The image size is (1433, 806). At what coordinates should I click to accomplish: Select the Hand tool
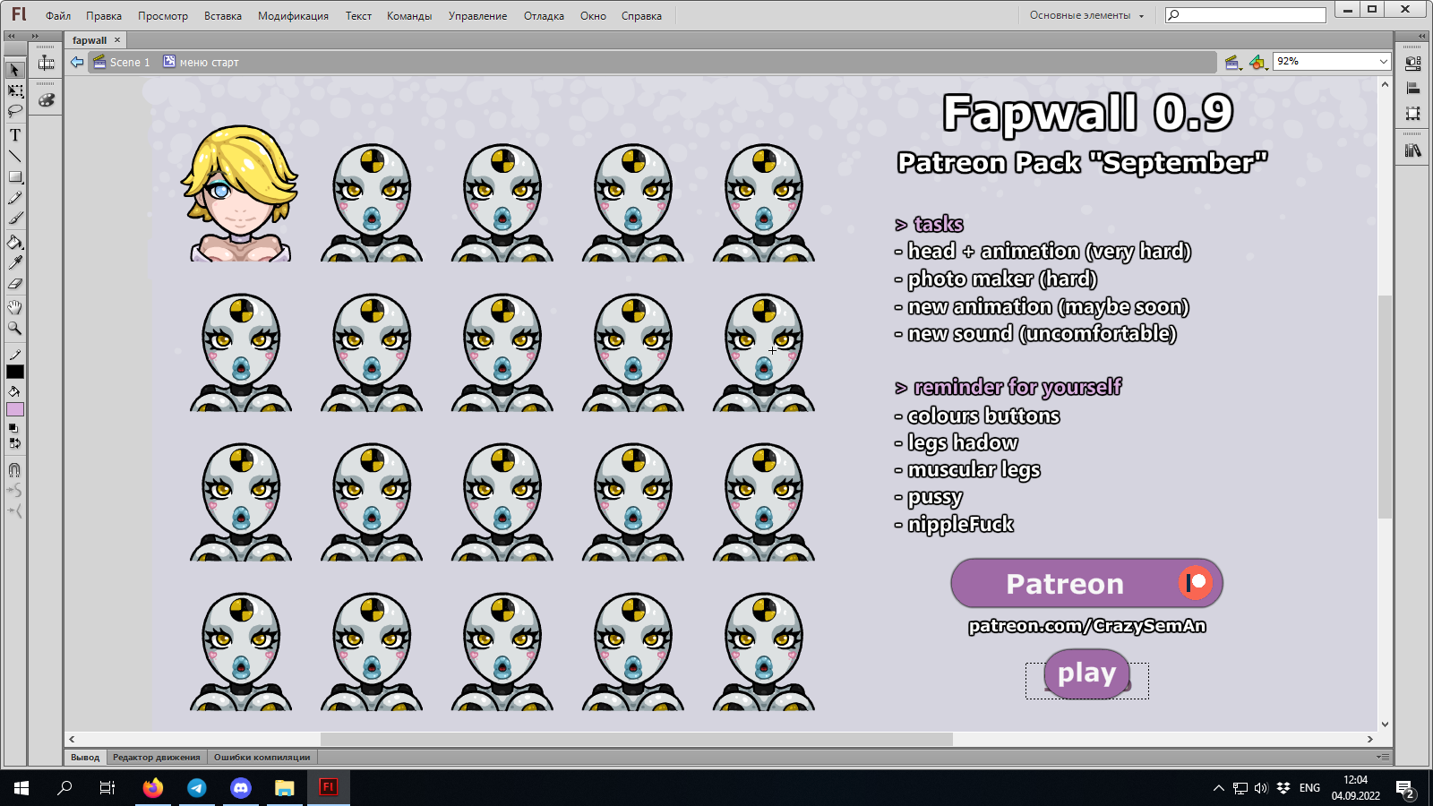pos(15,307)
